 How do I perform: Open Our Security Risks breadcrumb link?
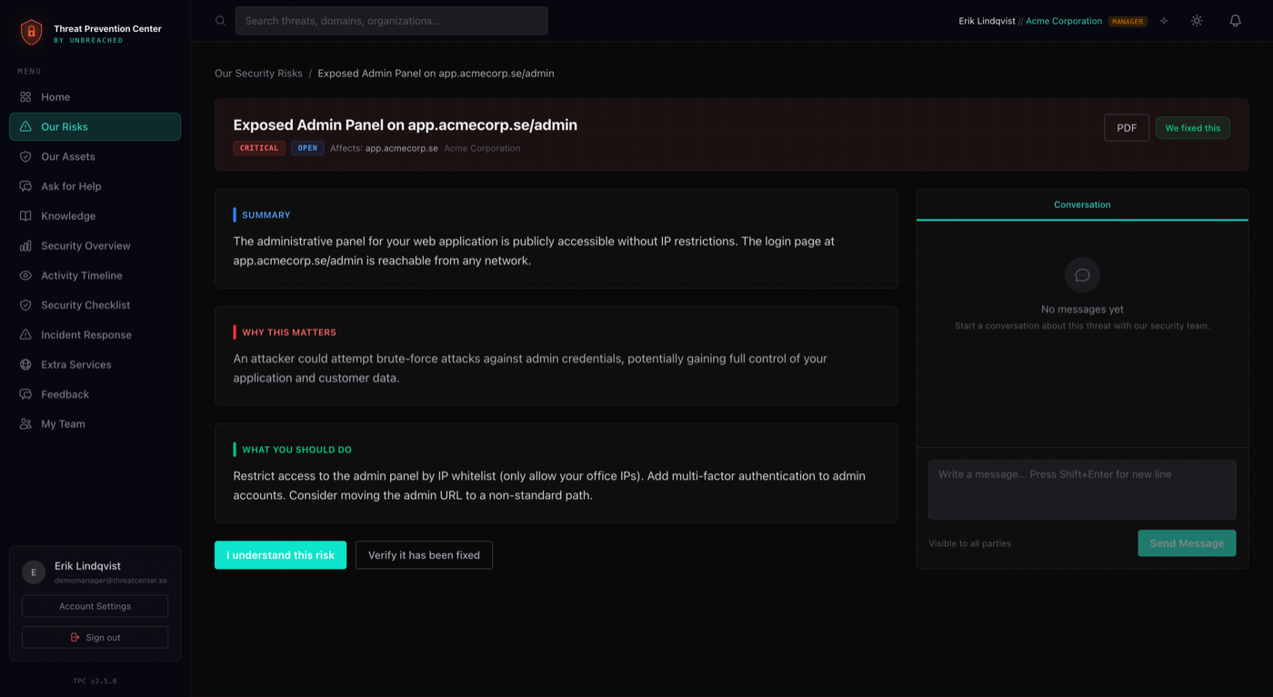258,73
